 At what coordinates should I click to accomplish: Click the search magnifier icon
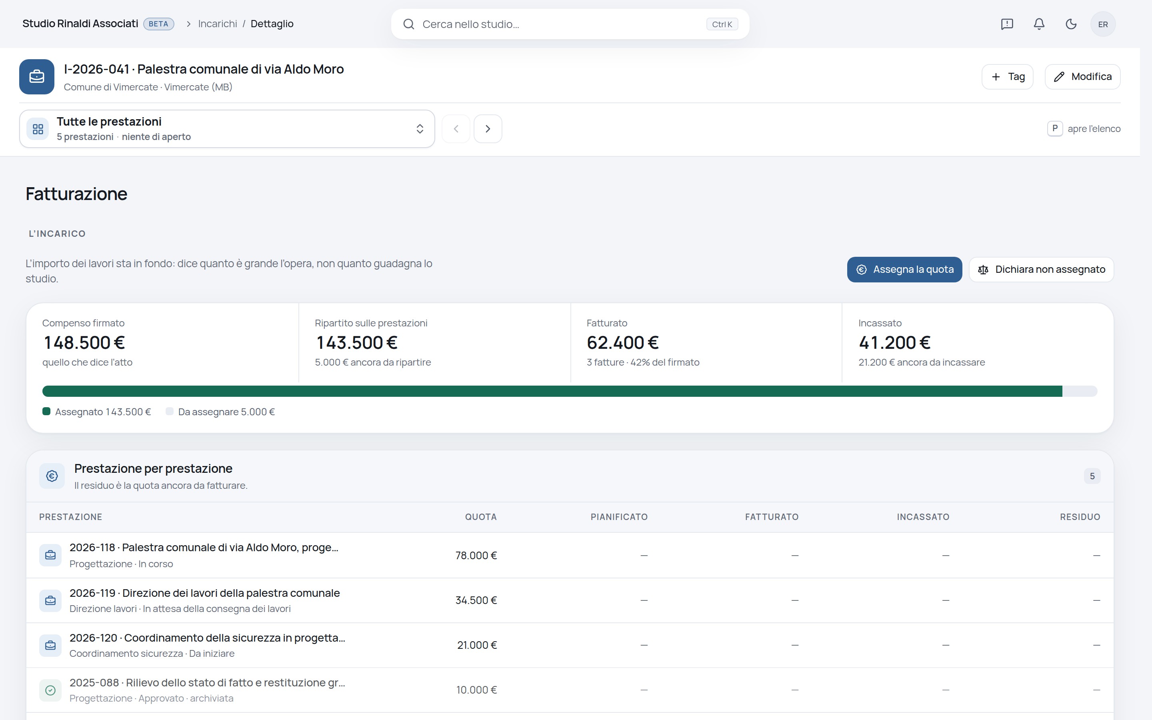pos(408,24)
